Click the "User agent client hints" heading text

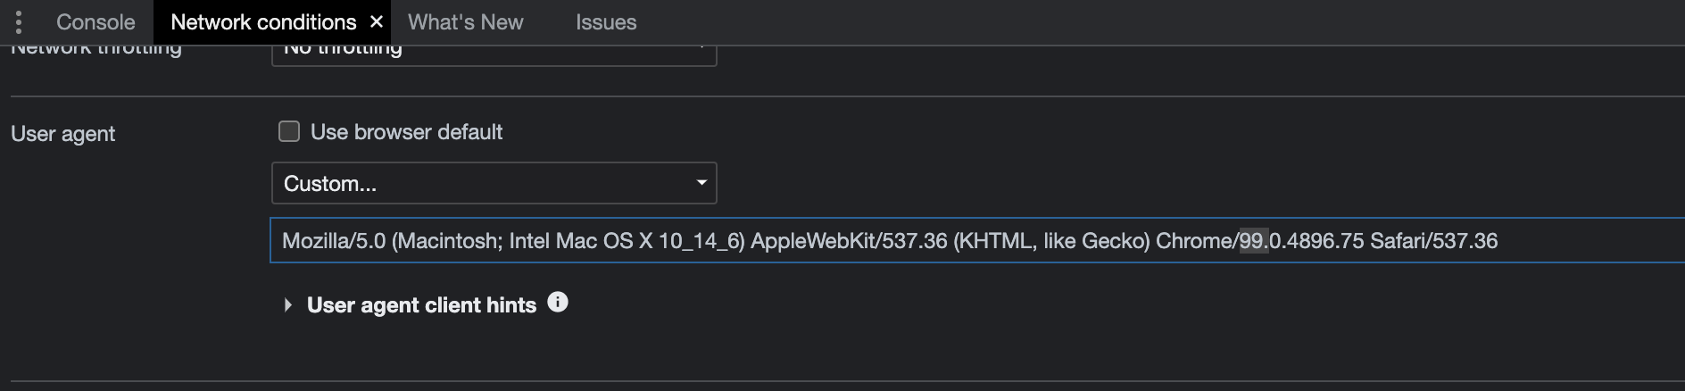421,305
